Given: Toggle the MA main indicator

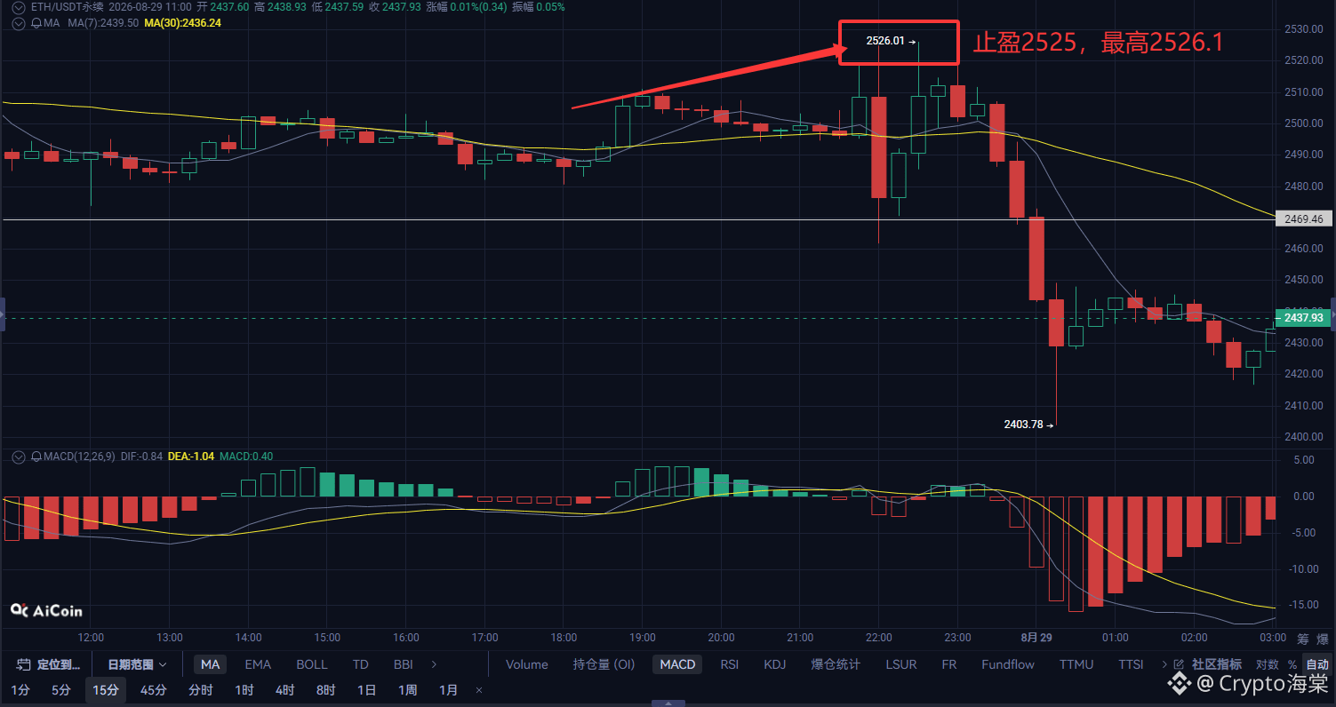Looking at the screenshot, I should tap(211, 664).
